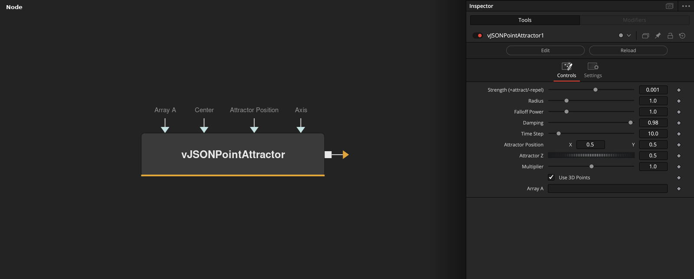Click the Attractor Position Y field

[653, 145]
